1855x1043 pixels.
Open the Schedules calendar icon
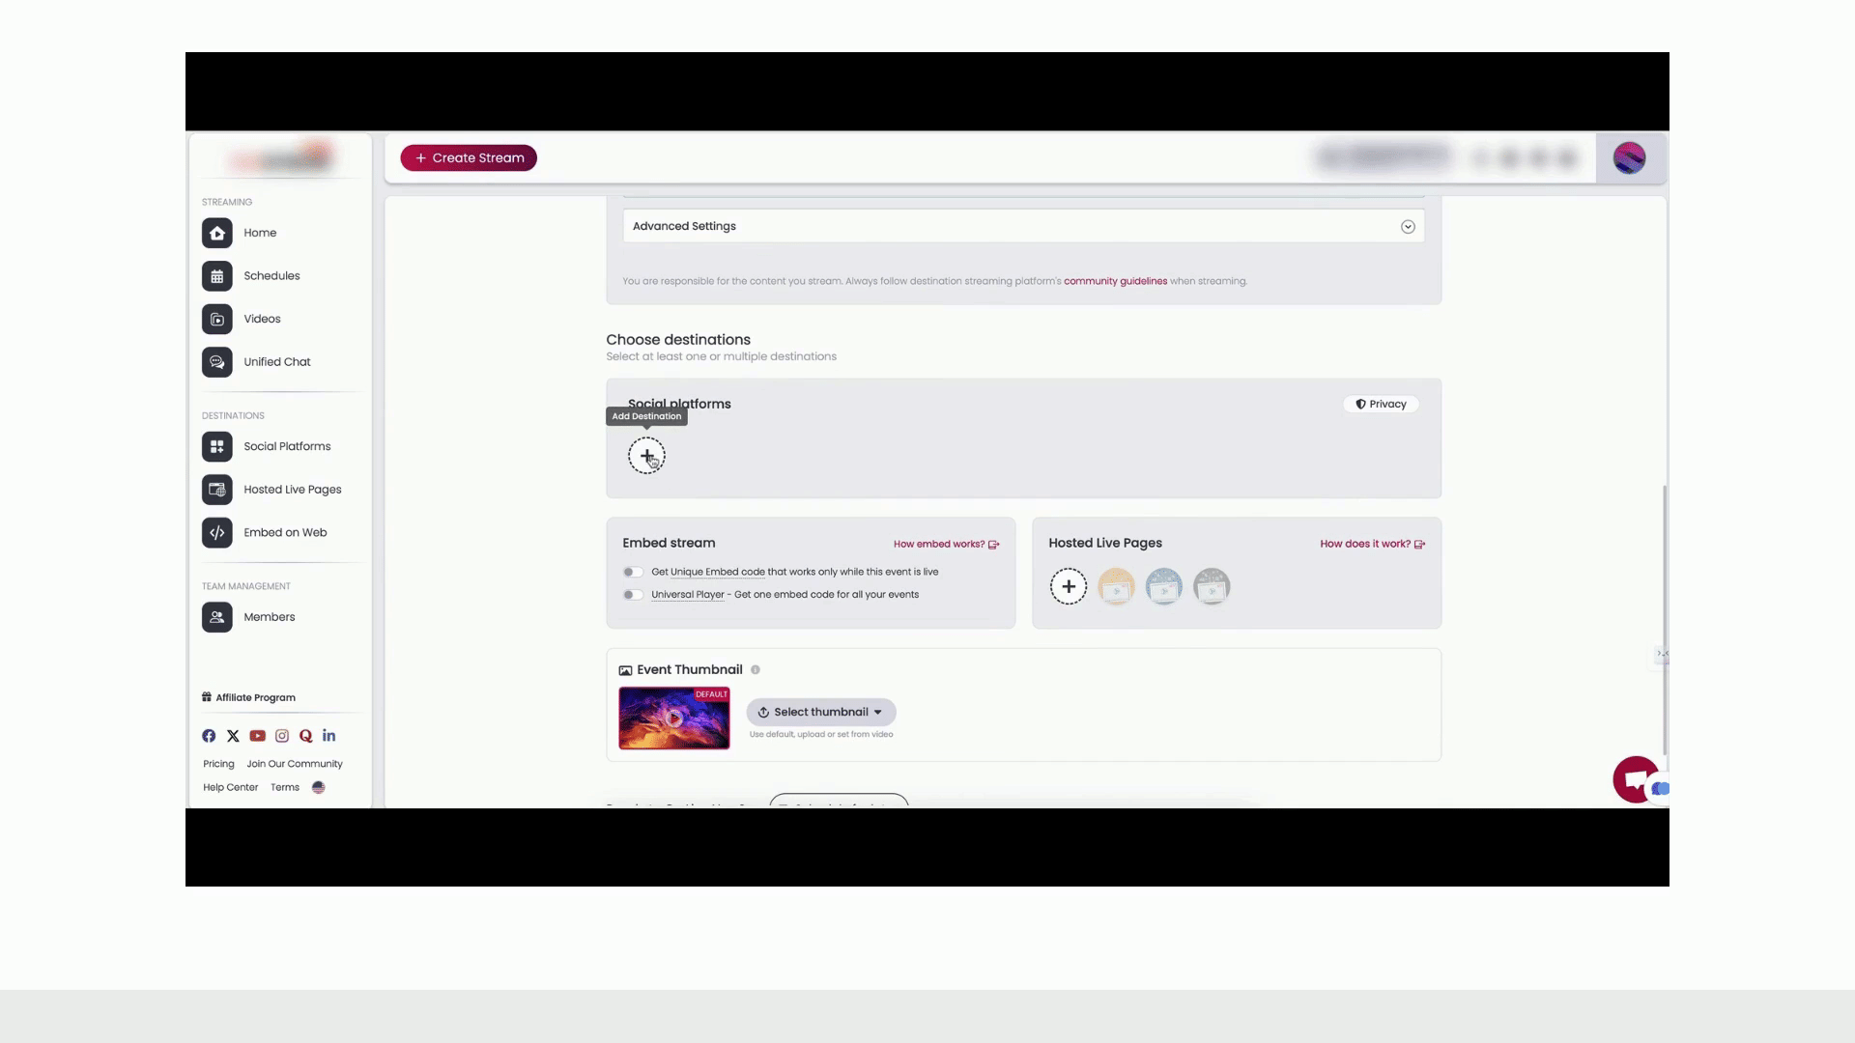(x=217, y=276)
